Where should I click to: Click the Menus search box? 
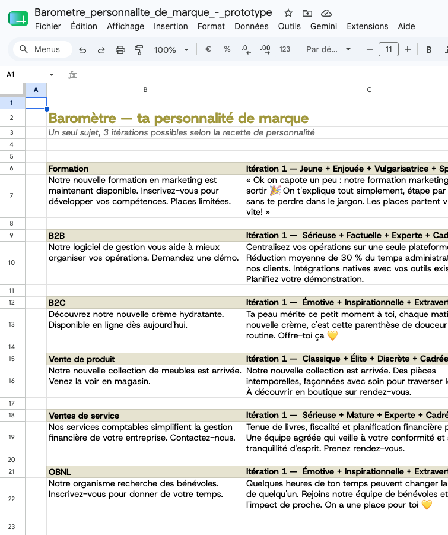[43, 49]
